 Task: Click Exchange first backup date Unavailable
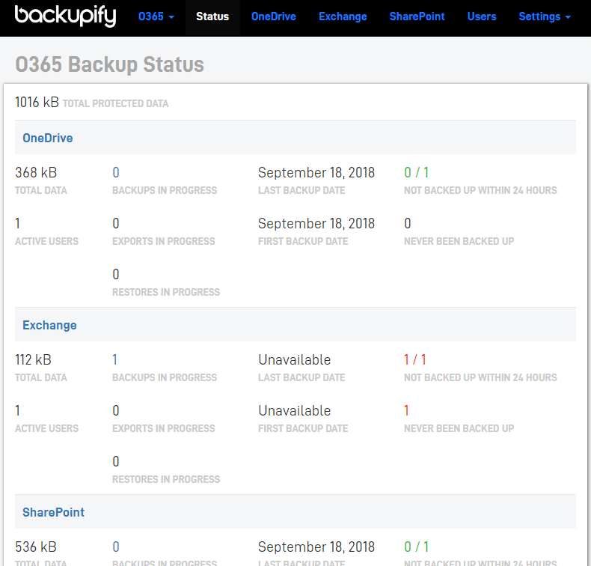point(294,410)
